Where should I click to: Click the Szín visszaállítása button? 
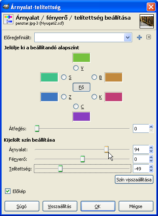tap(134, 180)
